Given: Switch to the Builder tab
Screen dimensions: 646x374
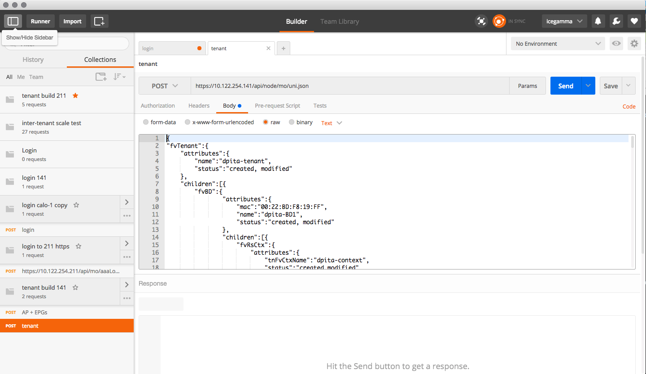Looking at the screenshot, I should [x=297, y=21].
